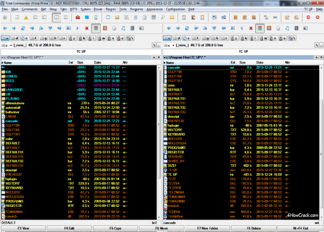
Task: Open left panel drive dropdown showing c
Action: 7,45
